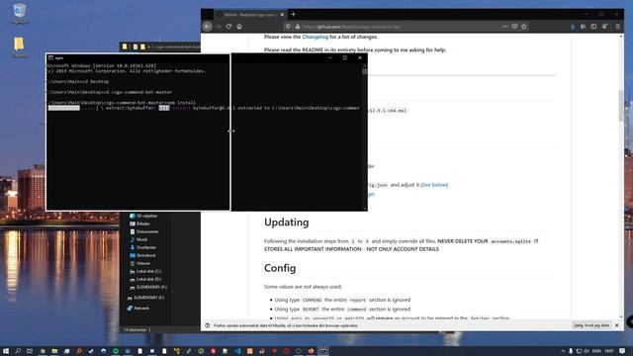Select Billeder in File Explorer sidebar
Viewport: 633px width, 356px height.
click(139, 224)
